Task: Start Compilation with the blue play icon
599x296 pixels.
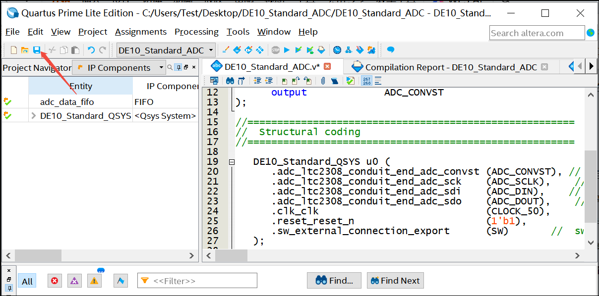Action: [x=287, y=50]
